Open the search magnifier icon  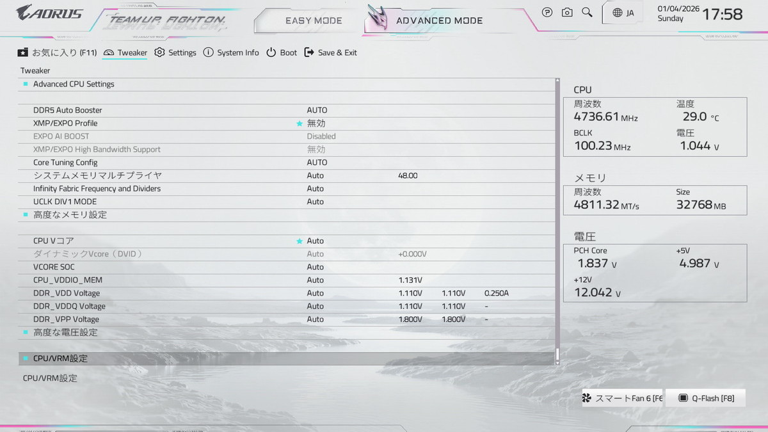[x=587, y=12]
